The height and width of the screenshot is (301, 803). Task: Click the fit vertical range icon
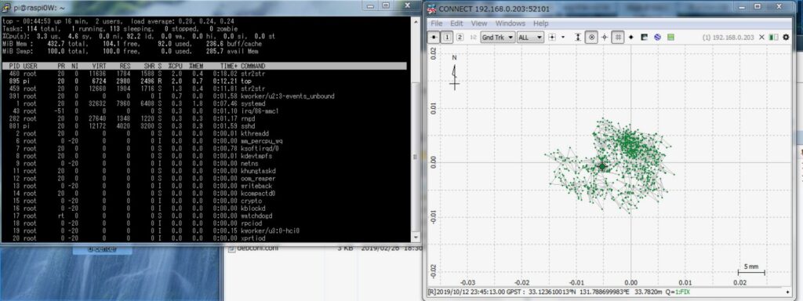(x=578, y=38)
